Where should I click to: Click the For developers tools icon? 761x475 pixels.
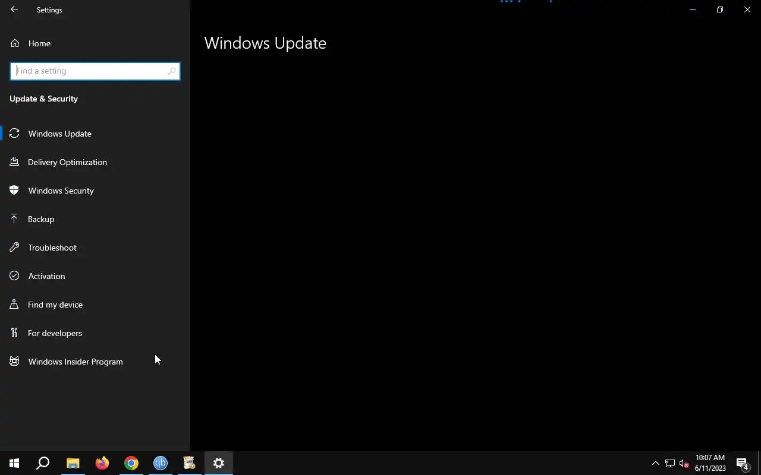[x=14, y=333]
